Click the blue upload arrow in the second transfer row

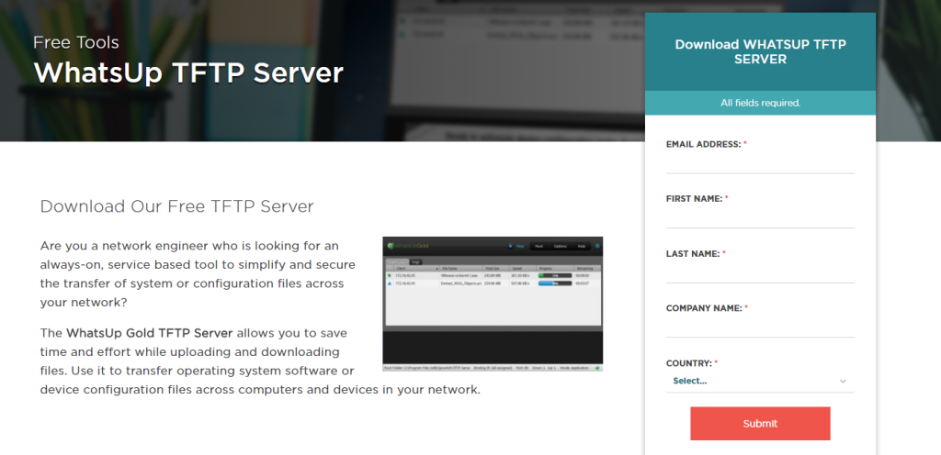point(389,283)
